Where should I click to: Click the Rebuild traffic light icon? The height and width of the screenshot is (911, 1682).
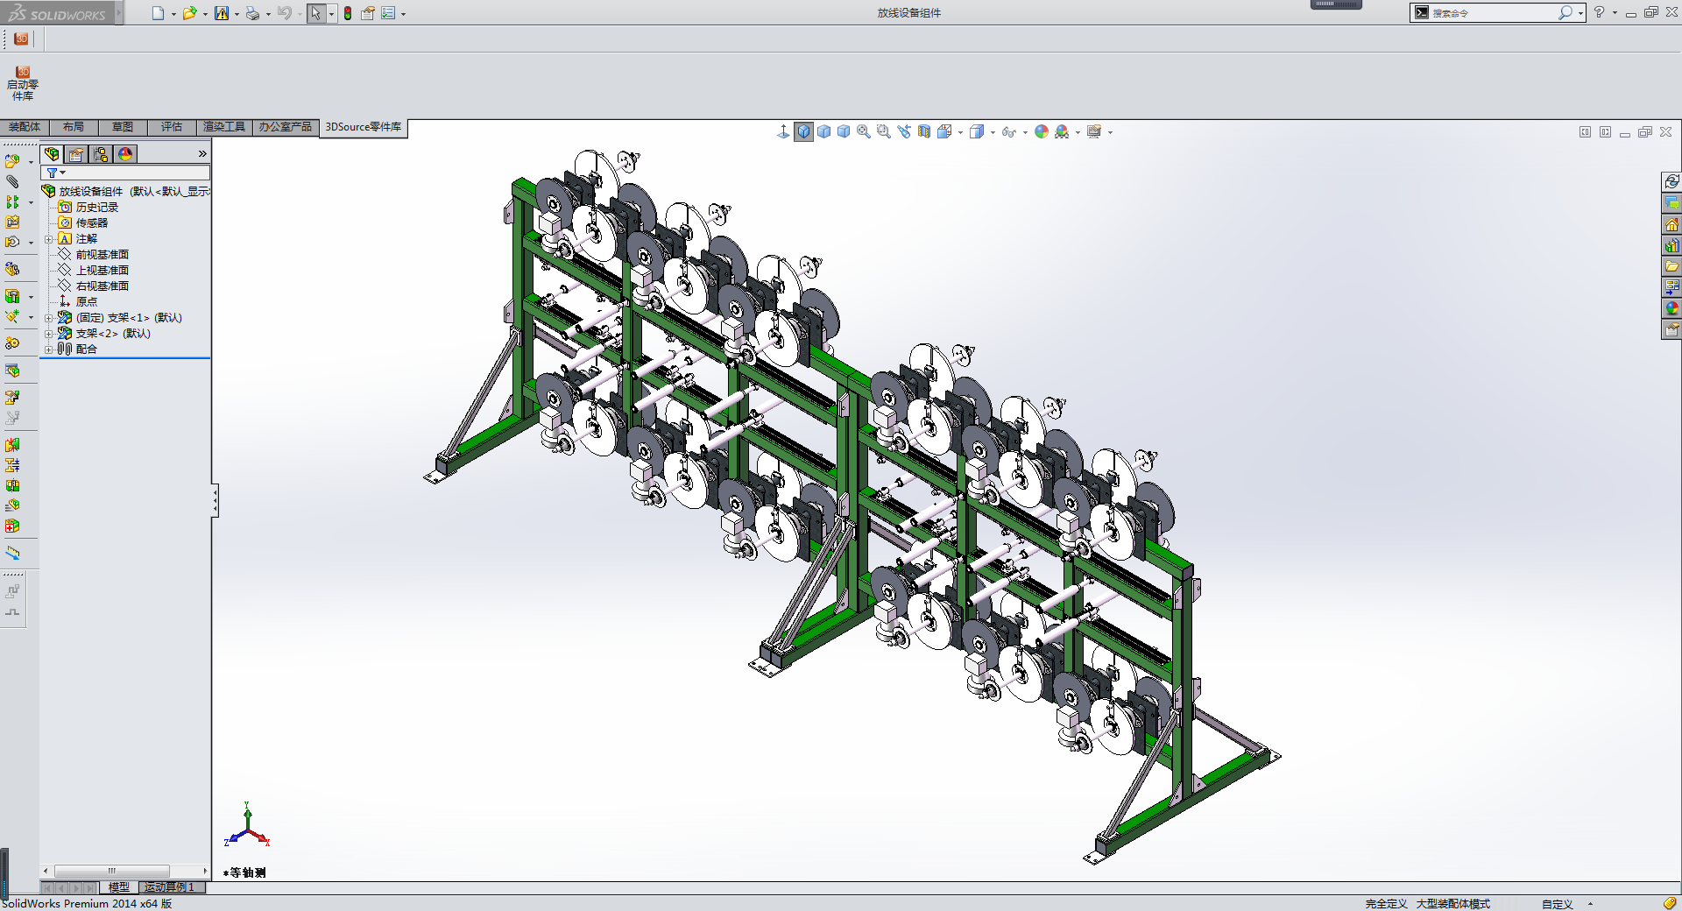[348, 13]
